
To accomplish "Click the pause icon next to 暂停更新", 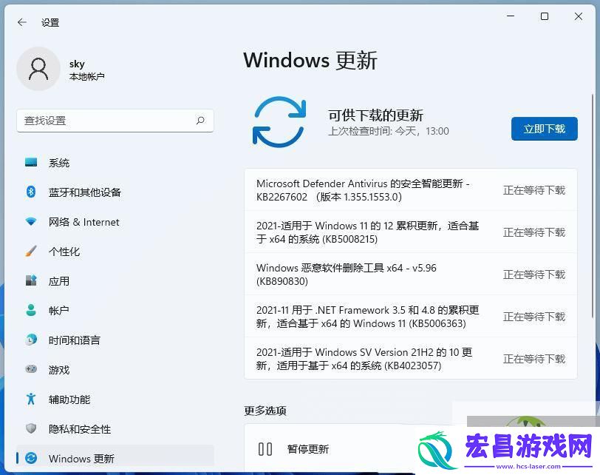I will (265, 449).
